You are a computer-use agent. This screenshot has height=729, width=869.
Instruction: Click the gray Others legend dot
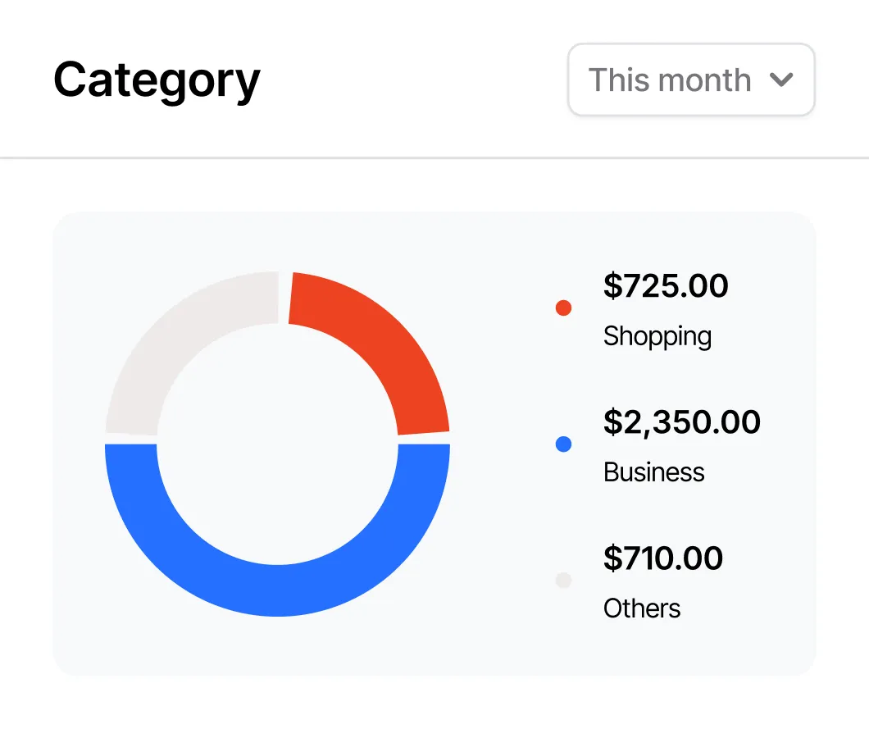563,581
